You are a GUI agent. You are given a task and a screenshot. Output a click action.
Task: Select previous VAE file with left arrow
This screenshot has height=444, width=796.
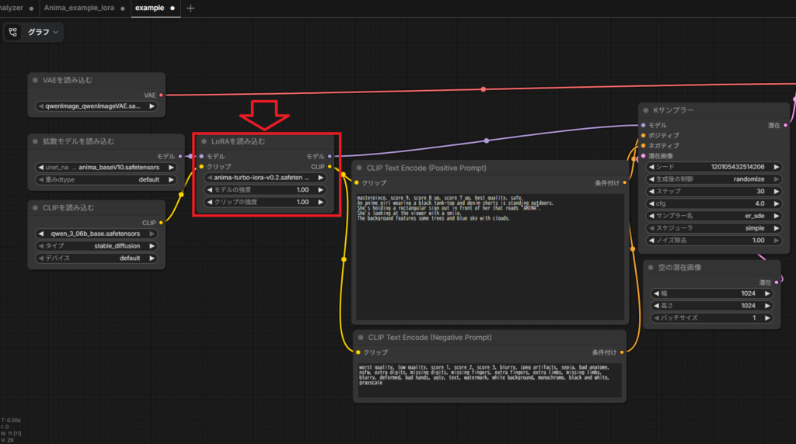40,106
